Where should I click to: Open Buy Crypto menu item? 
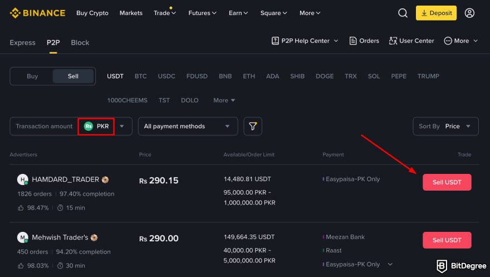coord(92,13)
